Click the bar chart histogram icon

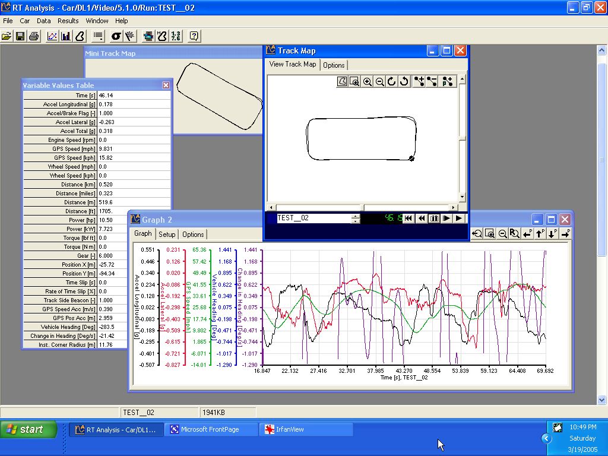(x=66, y=36)
